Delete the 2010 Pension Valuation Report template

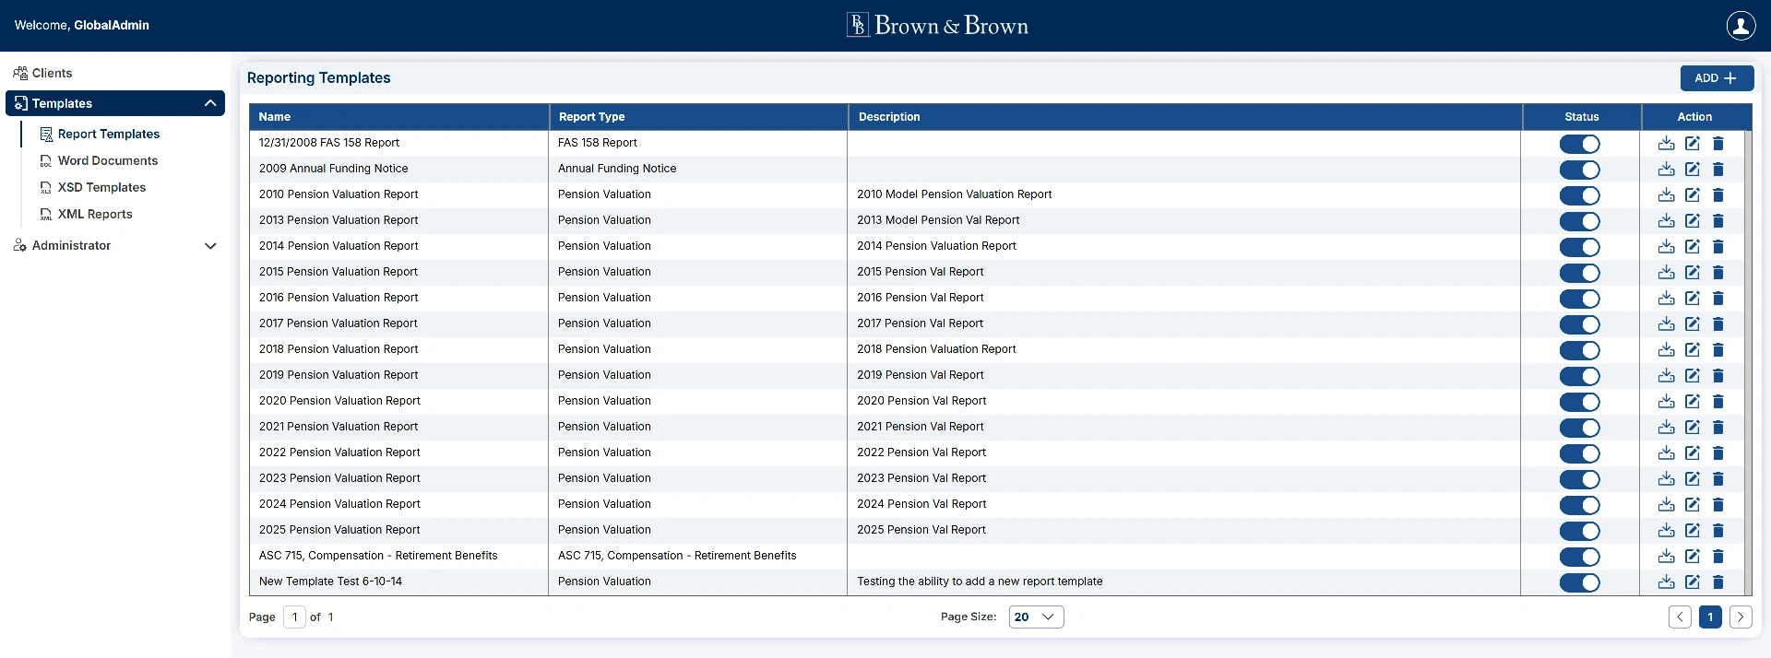point(1718,195)
